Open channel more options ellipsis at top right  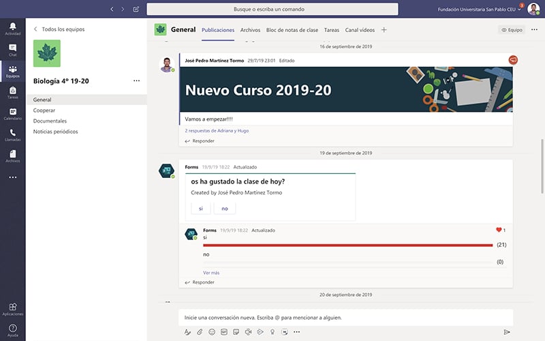point(534,29)
